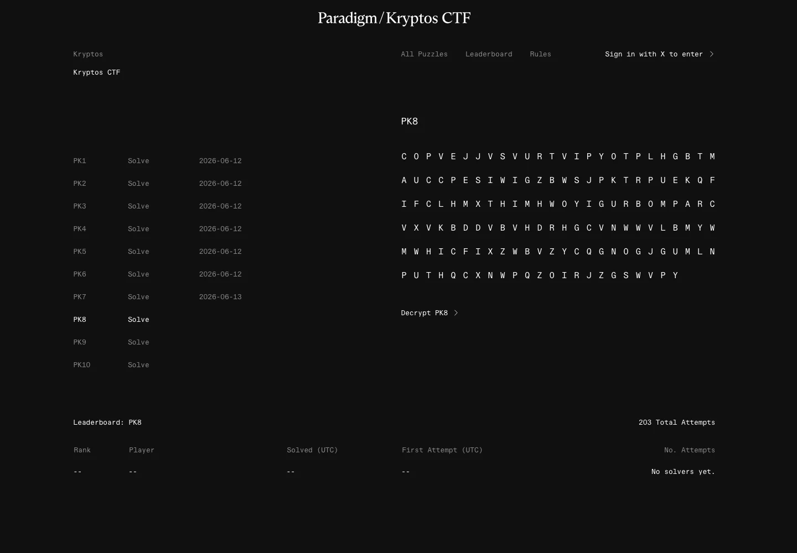This screenshot has height=553, width=797.
Task: Select the PK3 puzzle label
Action: pos(80,206)
